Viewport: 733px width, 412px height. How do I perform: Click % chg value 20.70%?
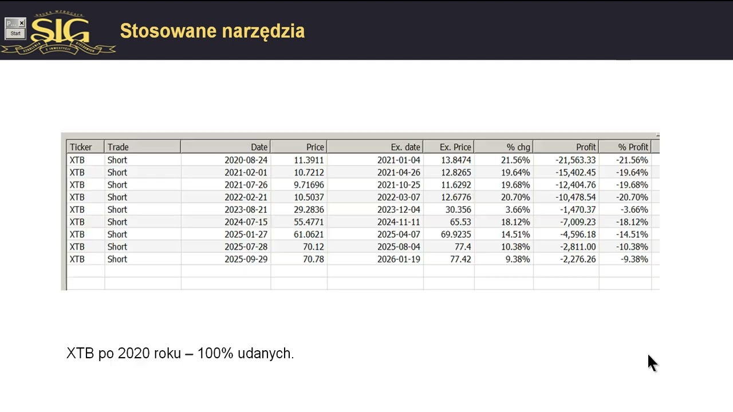click(x=515, y=197)
